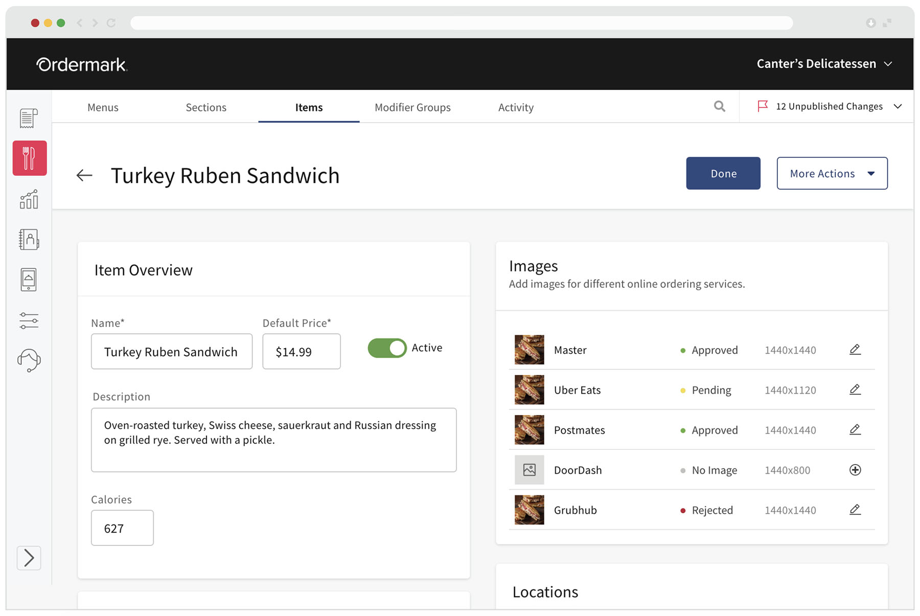Viewport: 920px width, 616px height.
Task: Go back using the left arrow
Action: point(84,175)
